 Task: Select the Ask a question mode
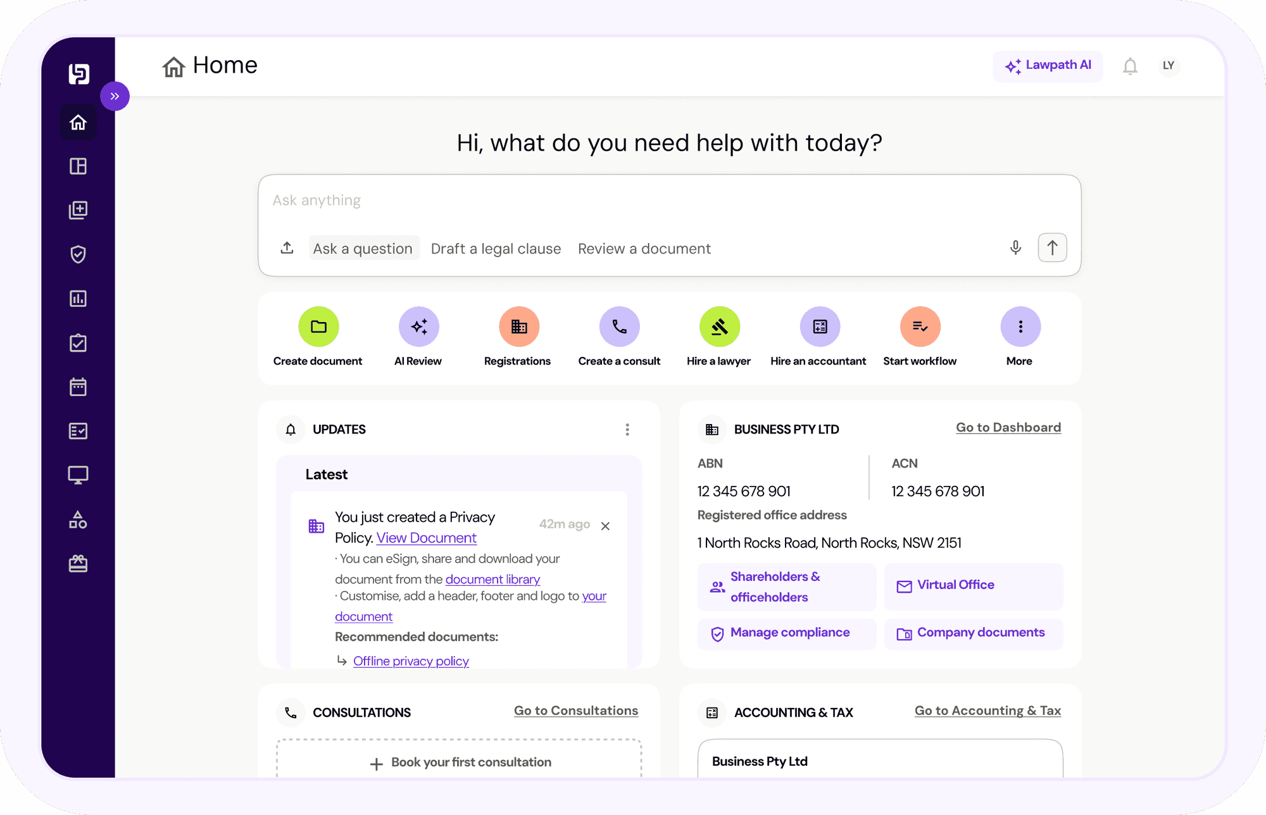click(363, 249)
